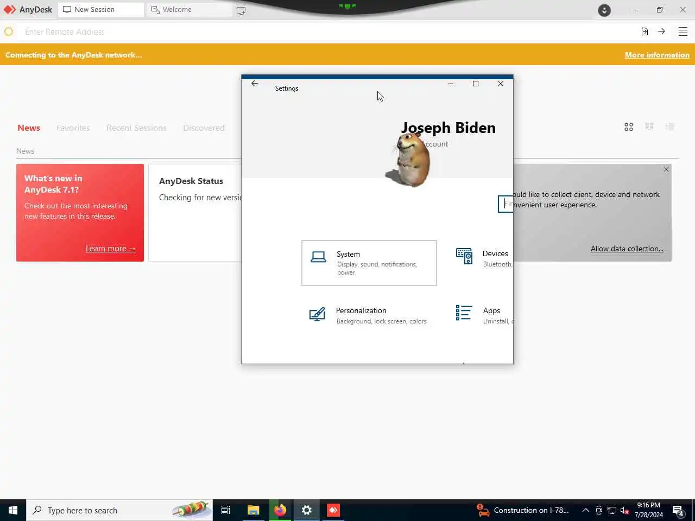Click the AnyDesk taskbar icon
This screenshot has height=521, width=695.
[333, 510]
